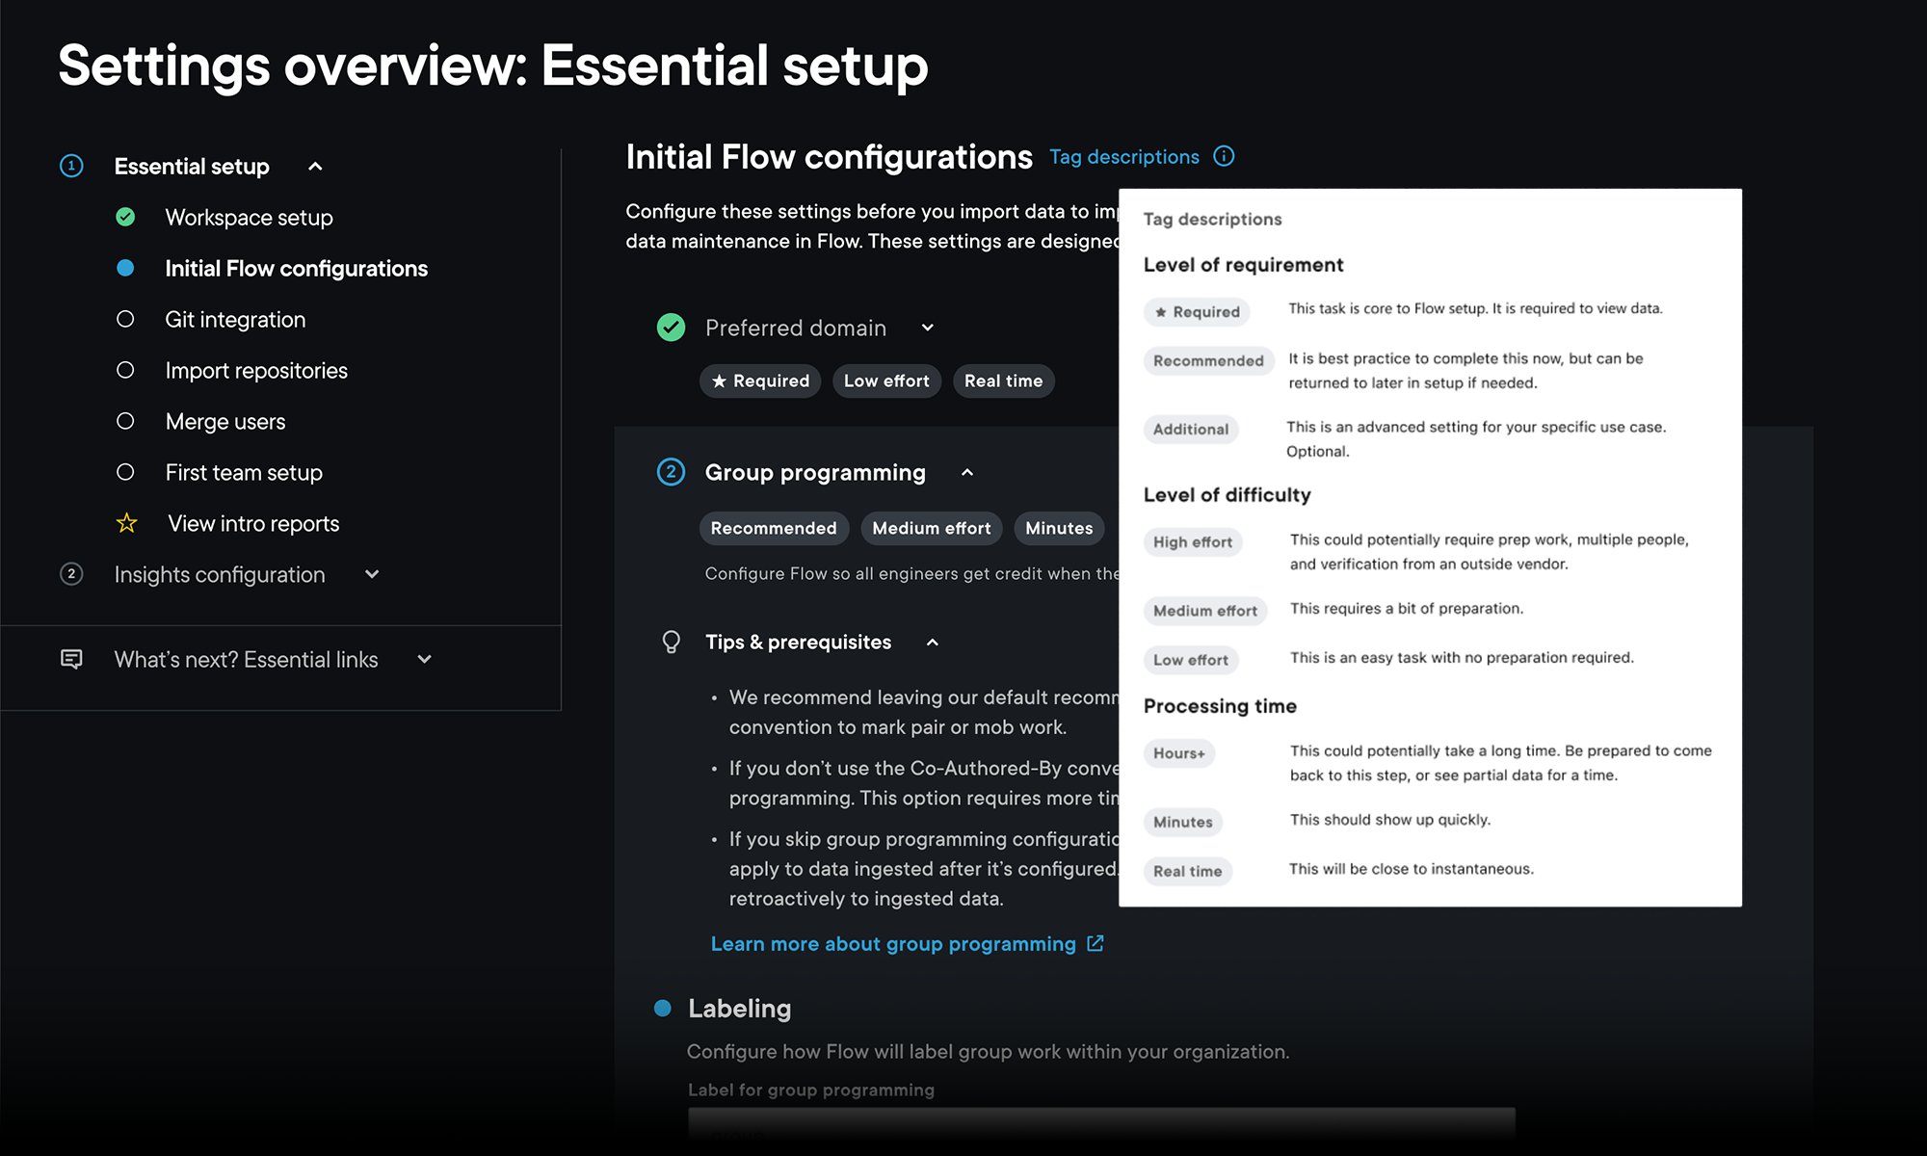Select the Merge users step circle

point(125,421)
